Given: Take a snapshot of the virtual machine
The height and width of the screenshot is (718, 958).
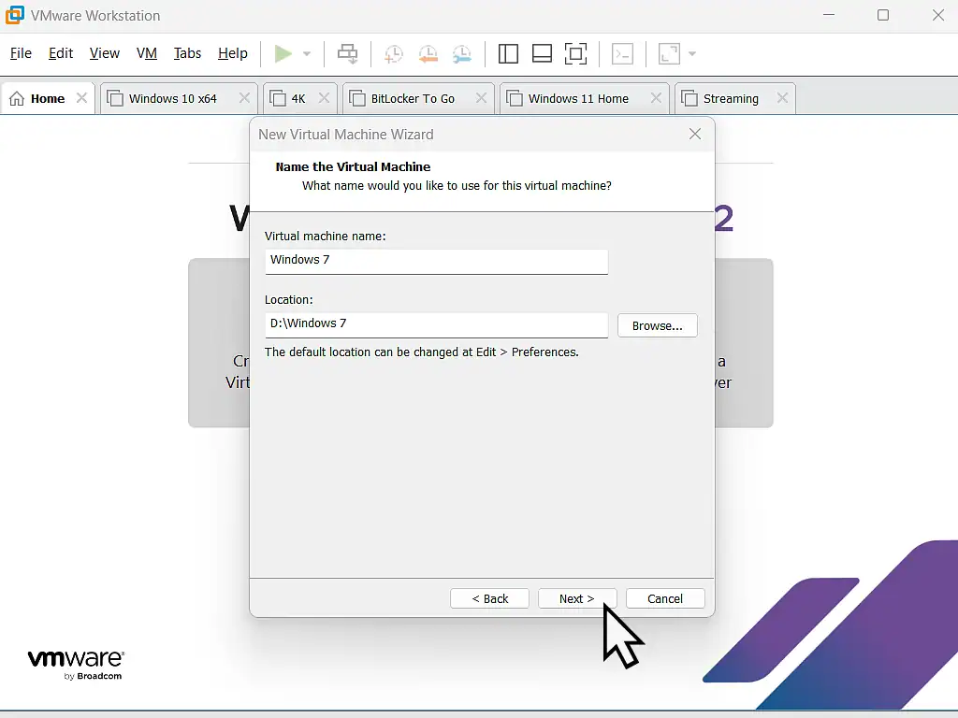Looking at the screenshot, I should coord(392,53).
